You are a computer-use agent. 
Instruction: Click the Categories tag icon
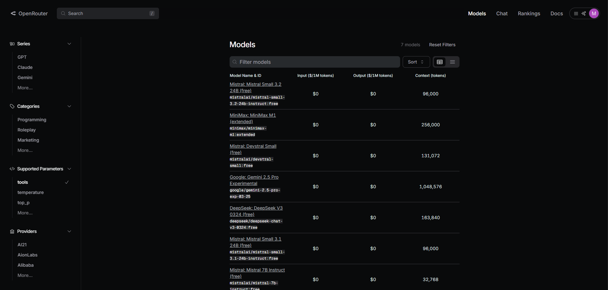point(12,106)
